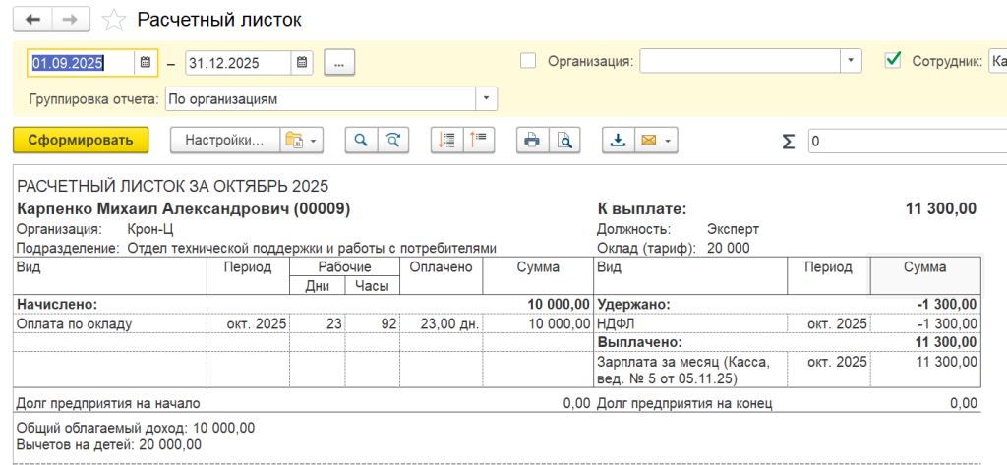The width and height of the screenshot is (1007, 465).
Task: Send report by email envelope icon
Action: pos(648,140)
